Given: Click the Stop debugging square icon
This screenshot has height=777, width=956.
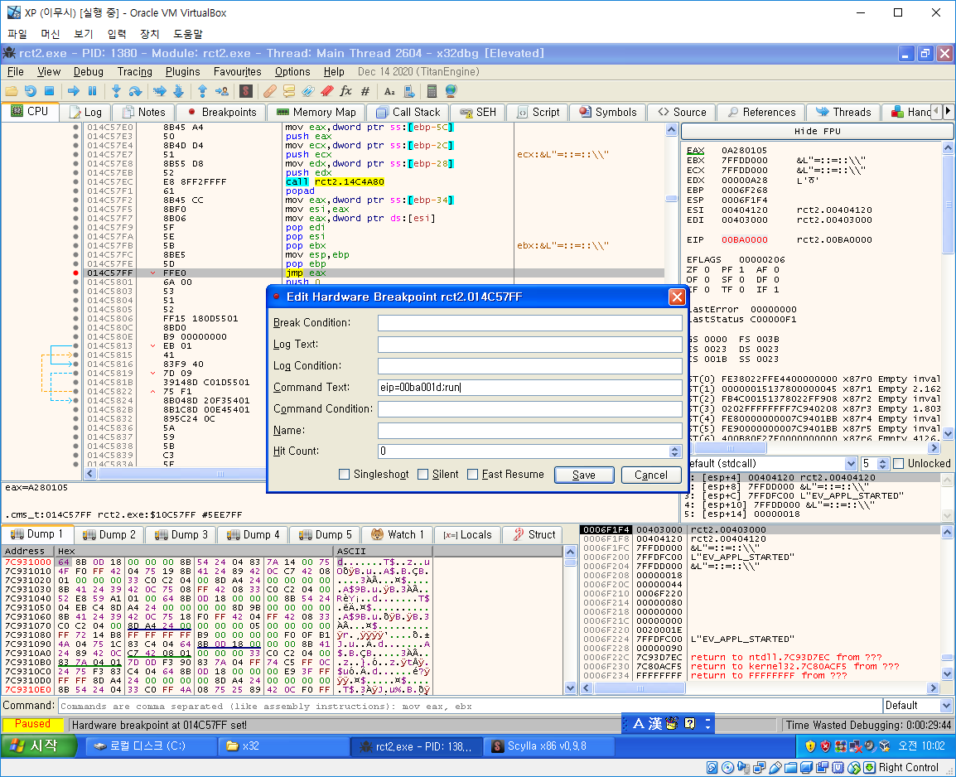Looking at the screenshot, I should (x=50, y=91).
